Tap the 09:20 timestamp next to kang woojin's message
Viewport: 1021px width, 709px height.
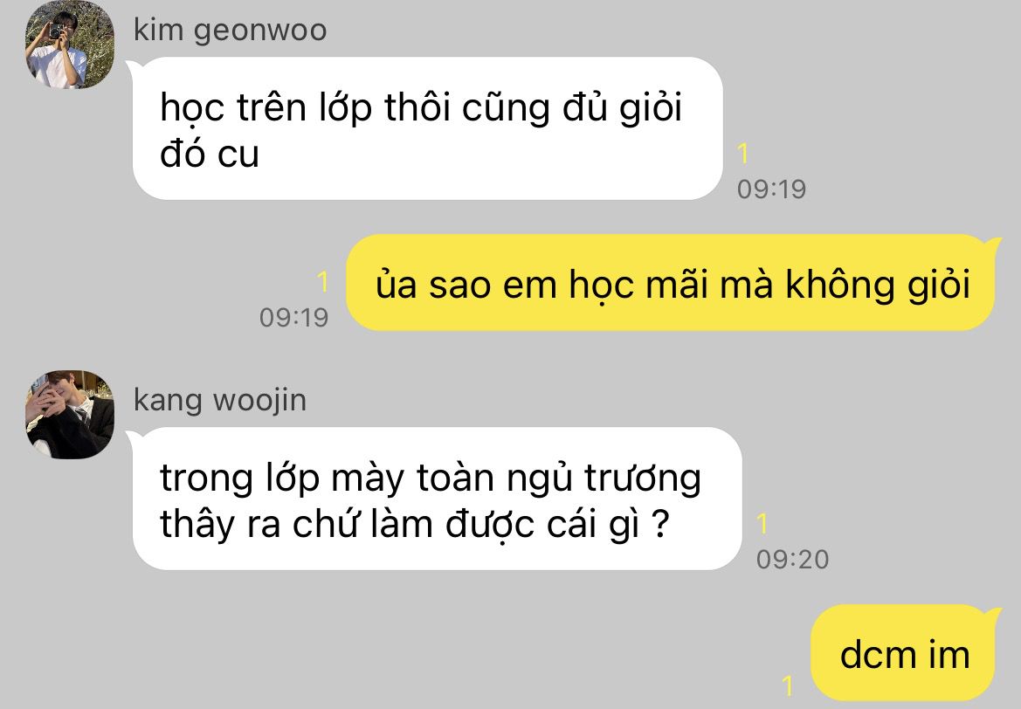[792, 560]
